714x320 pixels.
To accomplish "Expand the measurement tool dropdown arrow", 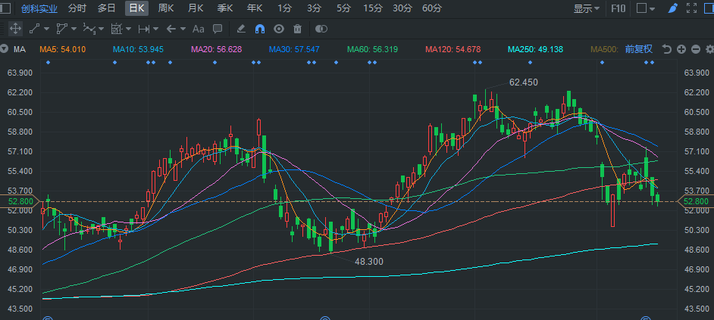I will 128,29.
